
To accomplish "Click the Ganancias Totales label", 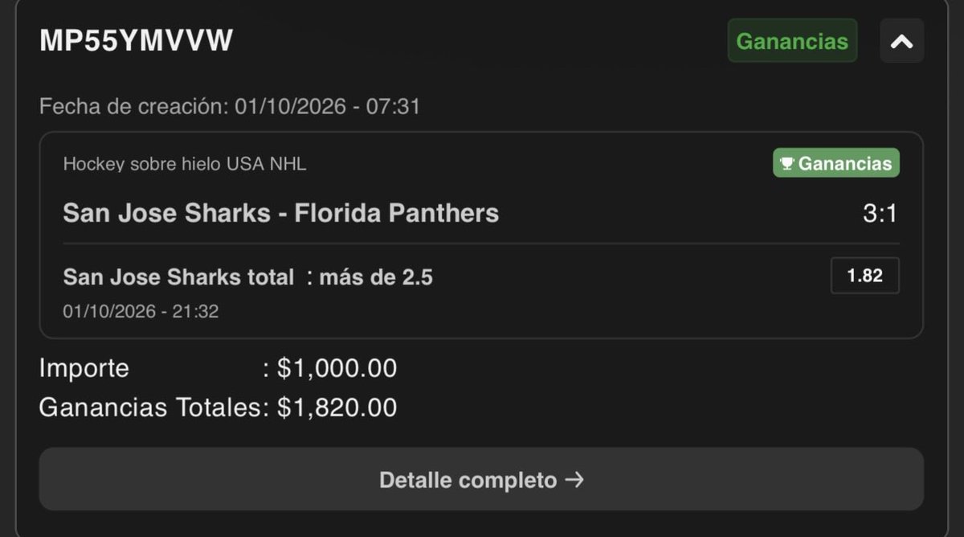I will 150,408.
